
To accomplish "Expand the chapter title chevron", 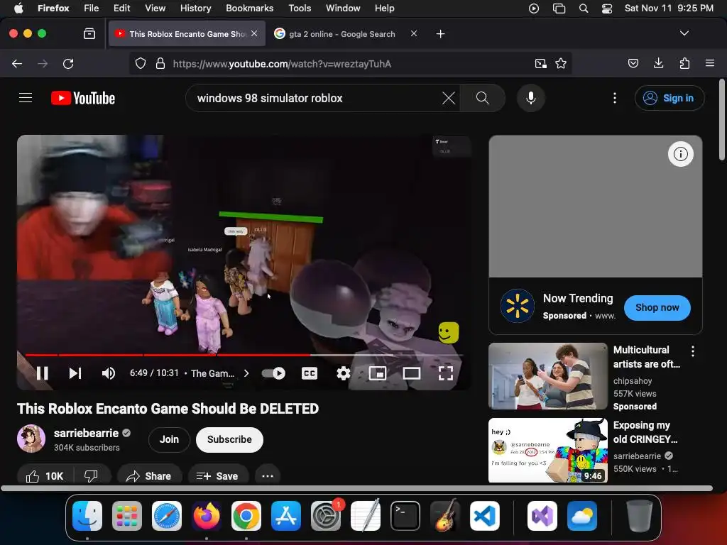I will click(x=246, y=373).
